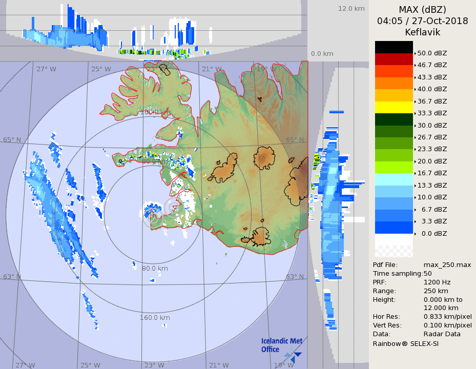Click the black 50.0 dBZ legend swatch
Viewport: 476px width, 369px height.
pos(394,47)
